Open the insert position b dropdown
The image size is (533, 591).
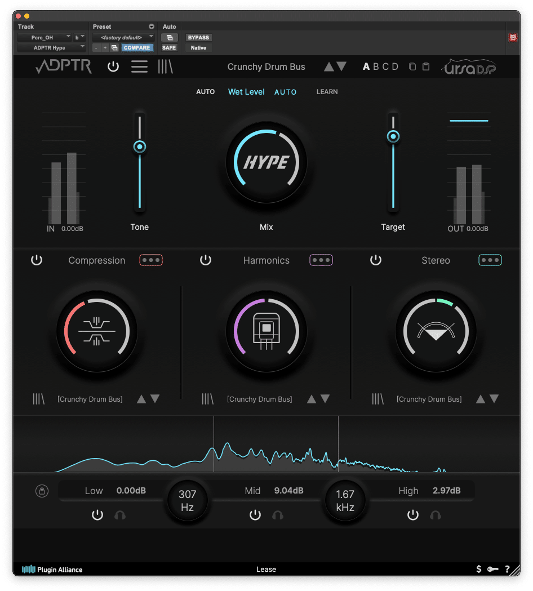click(79, 37)
